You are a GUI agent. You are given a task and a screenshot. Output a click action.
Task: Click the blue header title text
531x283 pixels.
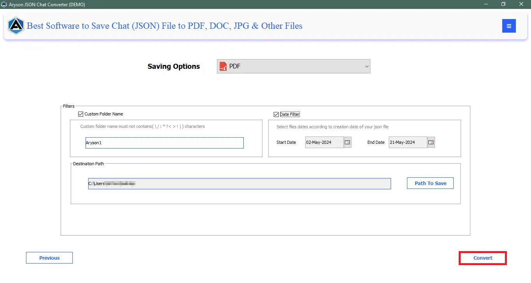tap(164, 26)
